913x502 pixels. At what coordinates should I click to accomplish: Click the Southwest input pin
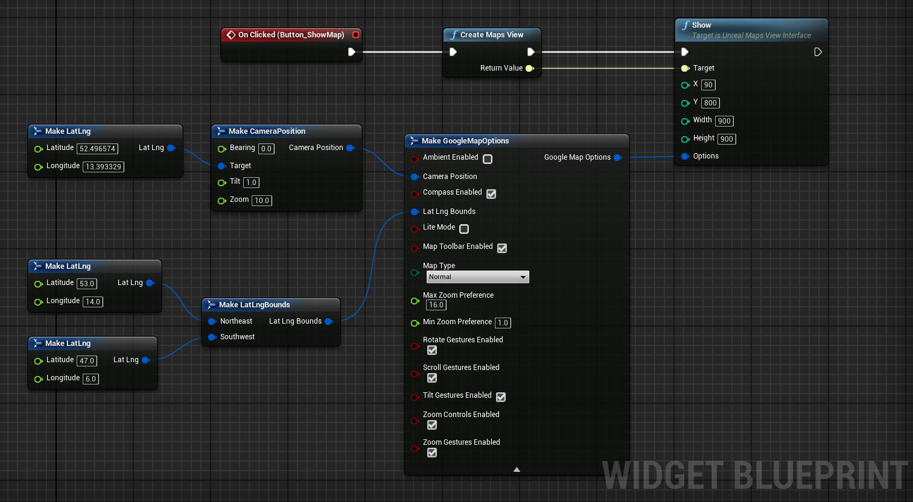point(212,337)
